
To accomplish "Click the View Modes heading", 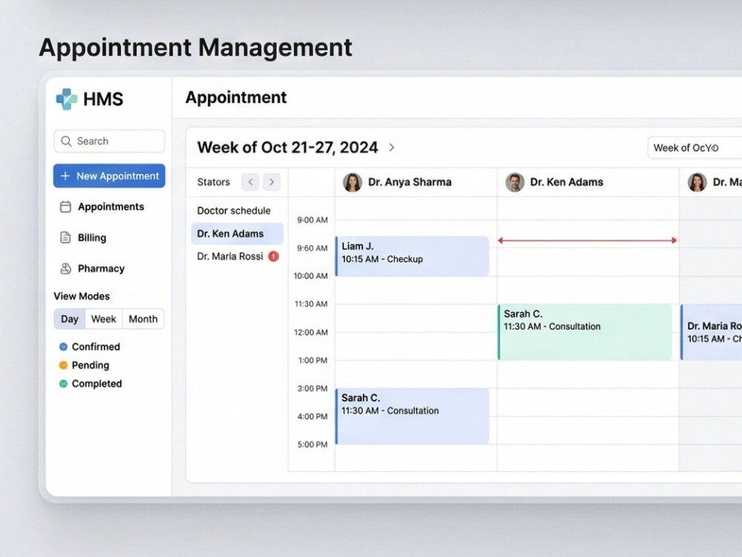I will [x=82, y=296].
